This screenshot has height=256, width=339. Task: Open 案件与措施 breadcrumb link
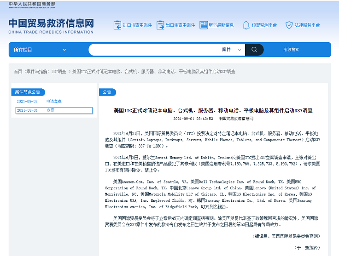(x=36, y=72)
